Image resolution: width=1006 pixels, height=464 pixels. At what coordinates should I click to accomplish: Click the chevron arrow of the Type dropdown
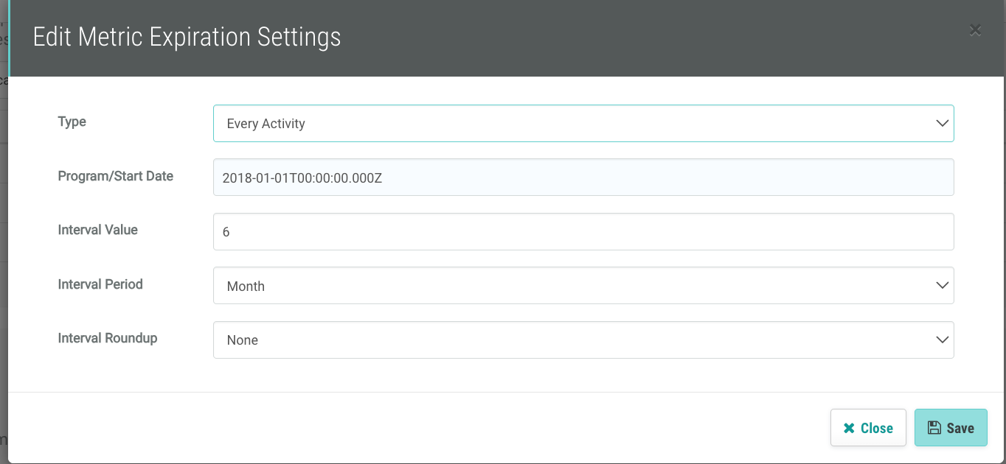tap(942, 123)
